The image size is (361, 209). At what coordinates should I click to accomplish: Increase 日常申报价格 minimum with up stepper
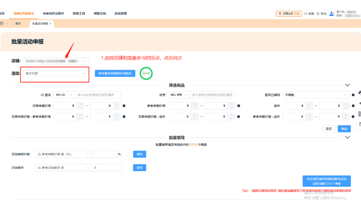click(80, 104)
